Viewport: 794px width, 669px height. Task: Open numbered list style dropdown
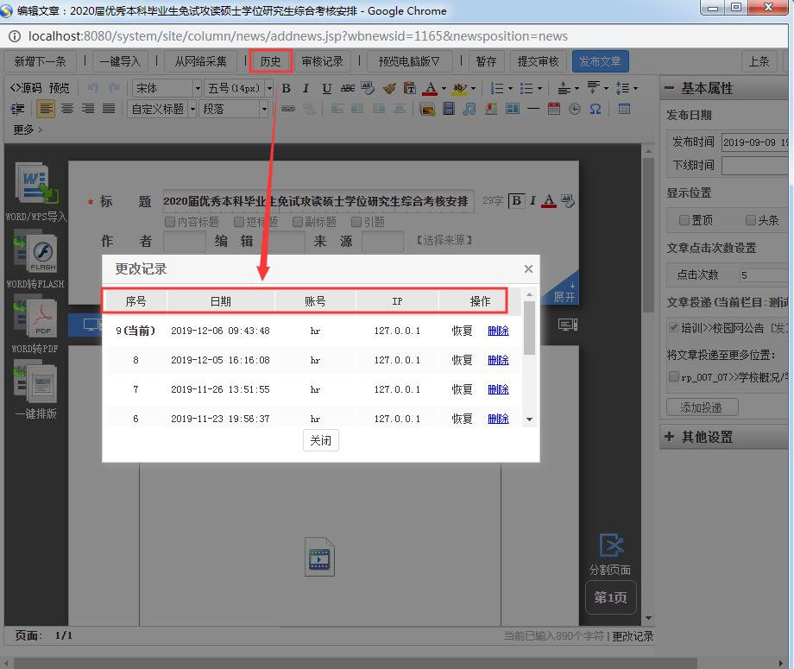510,89
